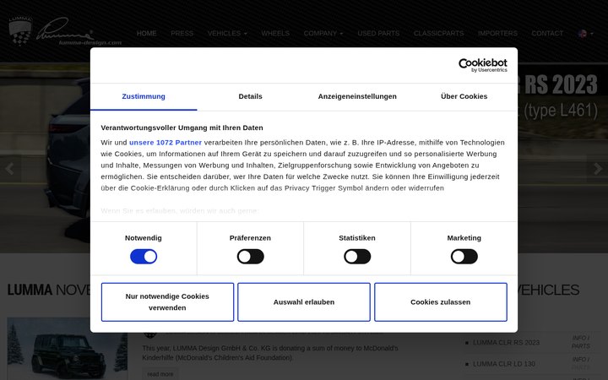Open INFO / PARTS for CLR LD 130

coord(581,363)
